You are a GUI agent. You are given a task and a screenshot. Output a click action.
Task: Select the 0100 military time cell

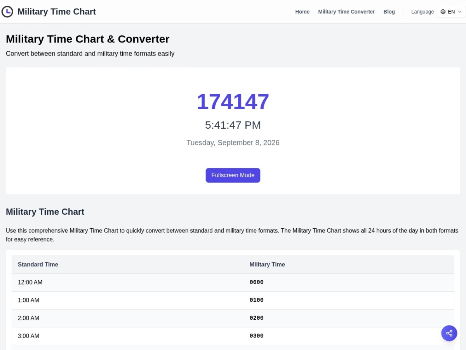pyautogui.click(x=349, y=300)
